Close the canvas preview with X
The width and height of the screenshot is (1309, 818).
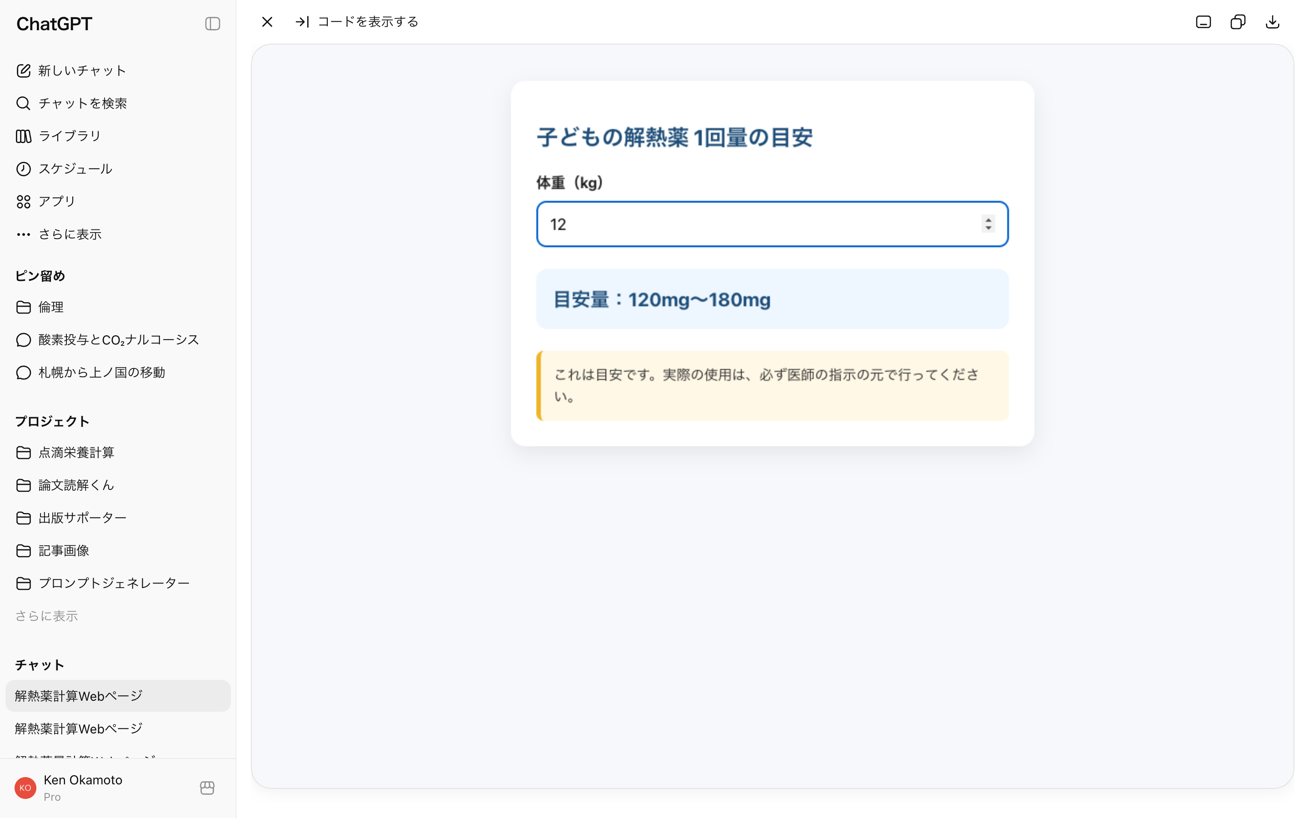(x=267, y=22)
